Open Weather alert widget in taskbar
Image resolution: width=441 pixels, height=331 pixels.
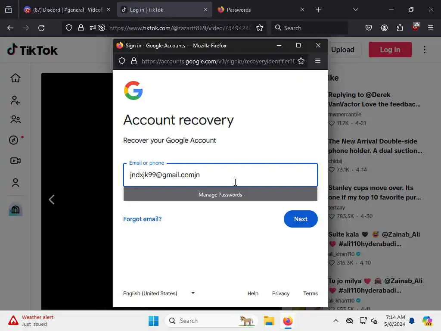31,321
